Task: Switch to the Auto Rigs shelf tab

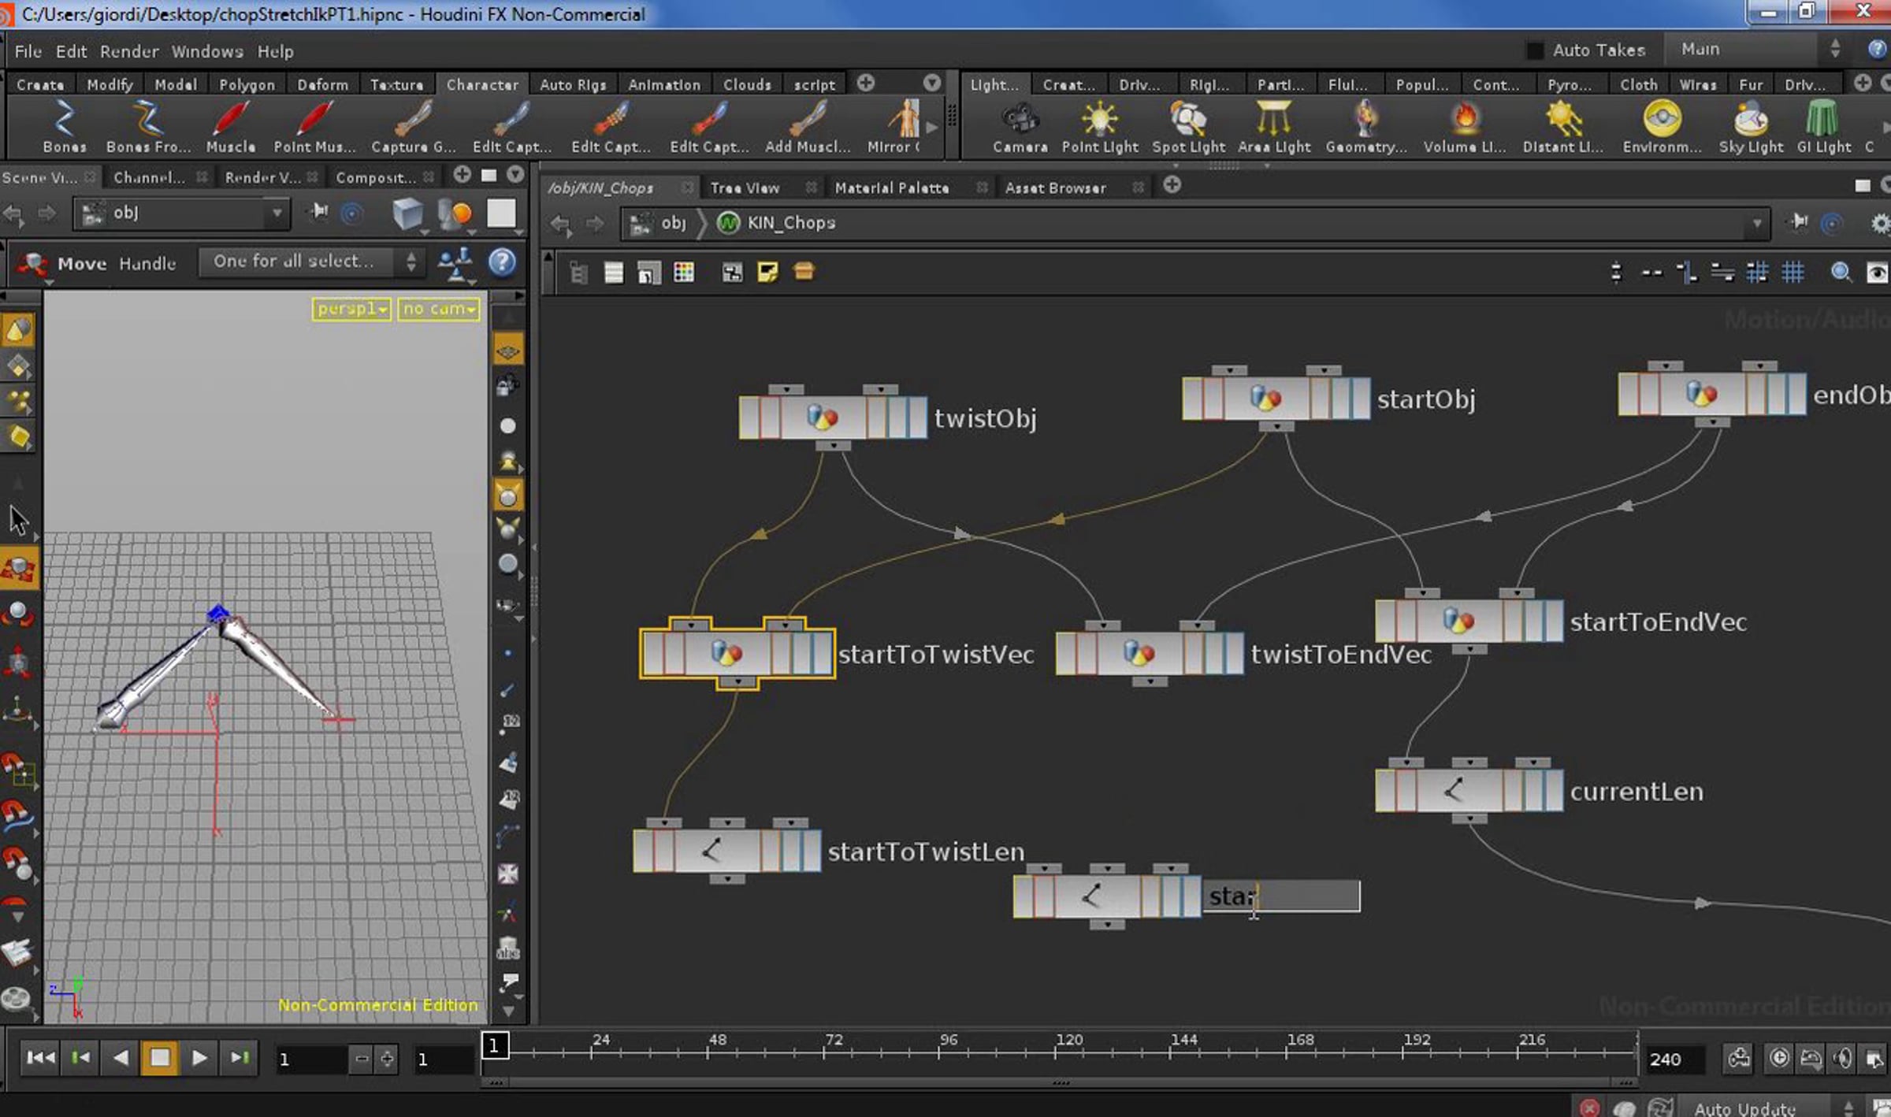Action: click(x=573, y=84)
